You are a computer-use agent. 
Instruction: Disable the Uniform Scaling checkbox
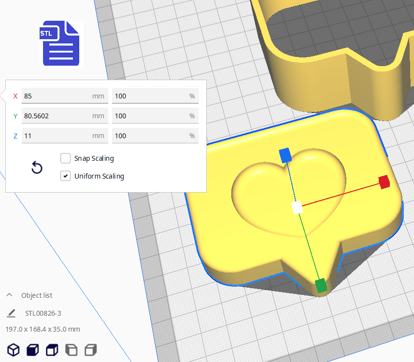(65, 176)
